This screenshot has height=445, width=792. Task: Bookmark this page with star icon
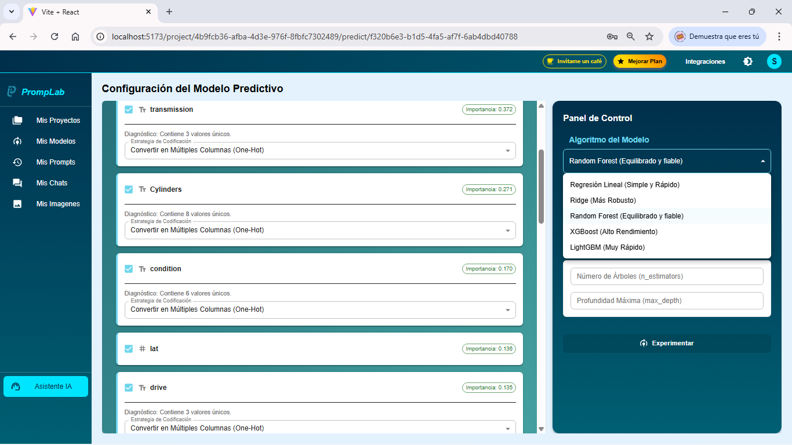tap(649, 37)
